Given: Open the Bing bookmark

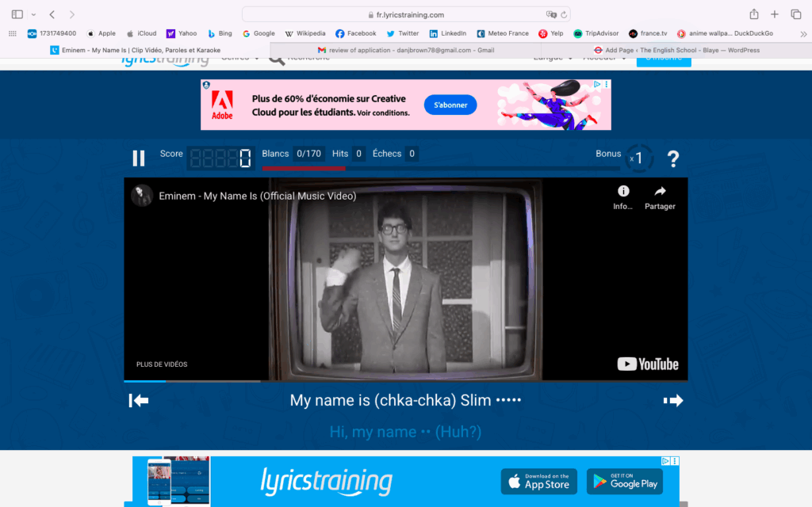Looking at the screenshot, I should tap(220, 33).
